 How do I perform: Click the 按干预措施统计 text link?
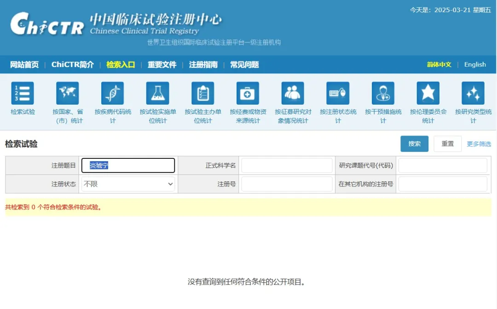(x=383, y=116)
